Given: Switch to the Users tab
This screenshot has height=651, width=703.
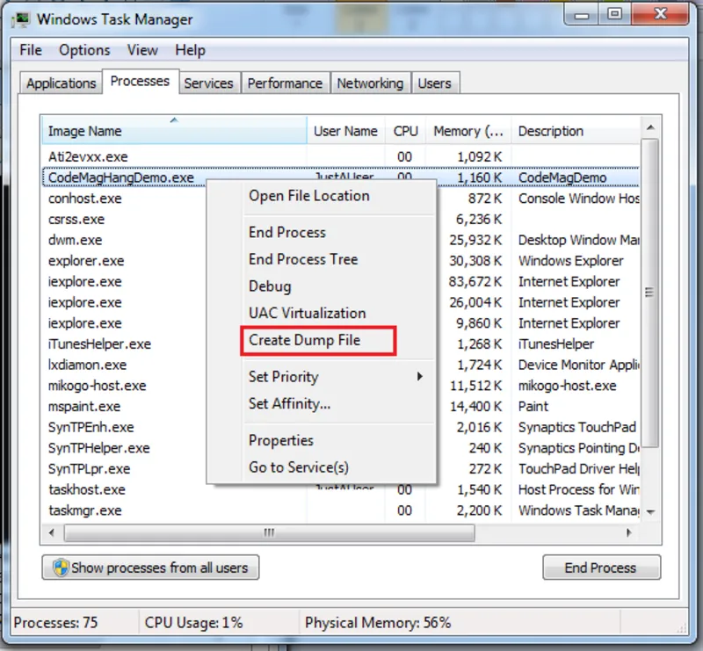Looking at the screenshot, I should pos(434,83).
